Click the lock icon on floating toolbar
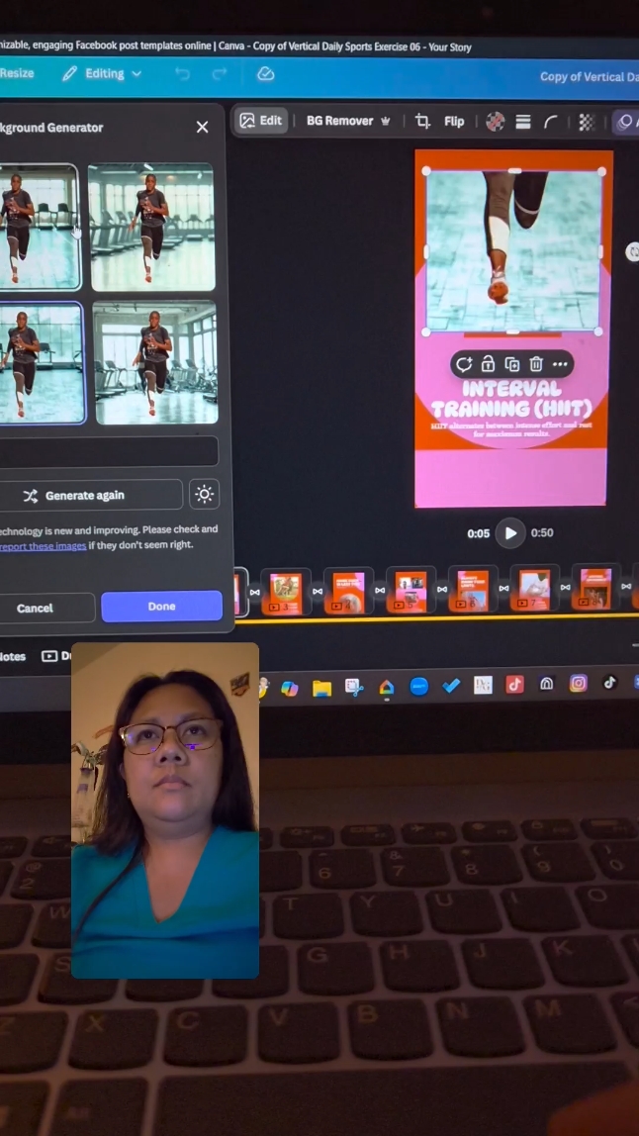639x1136 pixels. (x=488, y=364)
